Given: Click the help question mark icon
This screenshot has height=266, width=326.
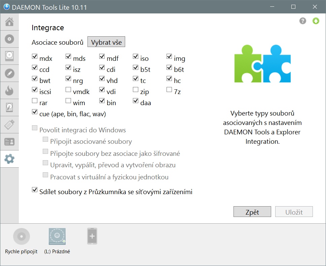Looking at the screenshot, I should (303, 21).
